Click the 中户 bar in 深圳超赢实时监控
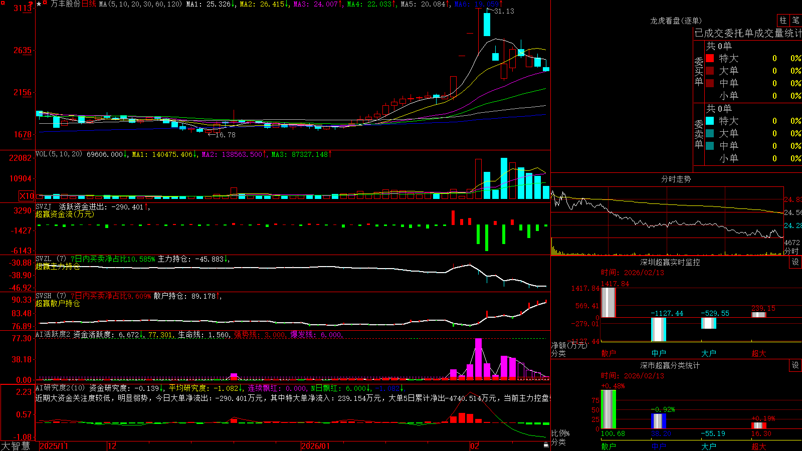The width and height of the screenshot is (802, 451). pos(659,329)
